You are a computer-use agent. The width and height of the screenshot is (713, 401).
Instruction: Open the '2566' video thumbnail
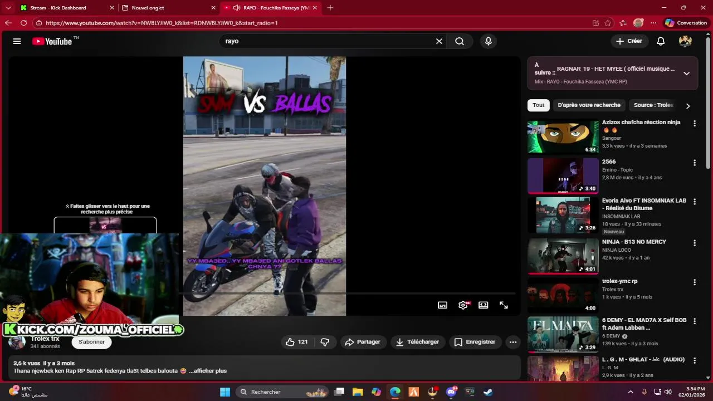click(563, 175)
